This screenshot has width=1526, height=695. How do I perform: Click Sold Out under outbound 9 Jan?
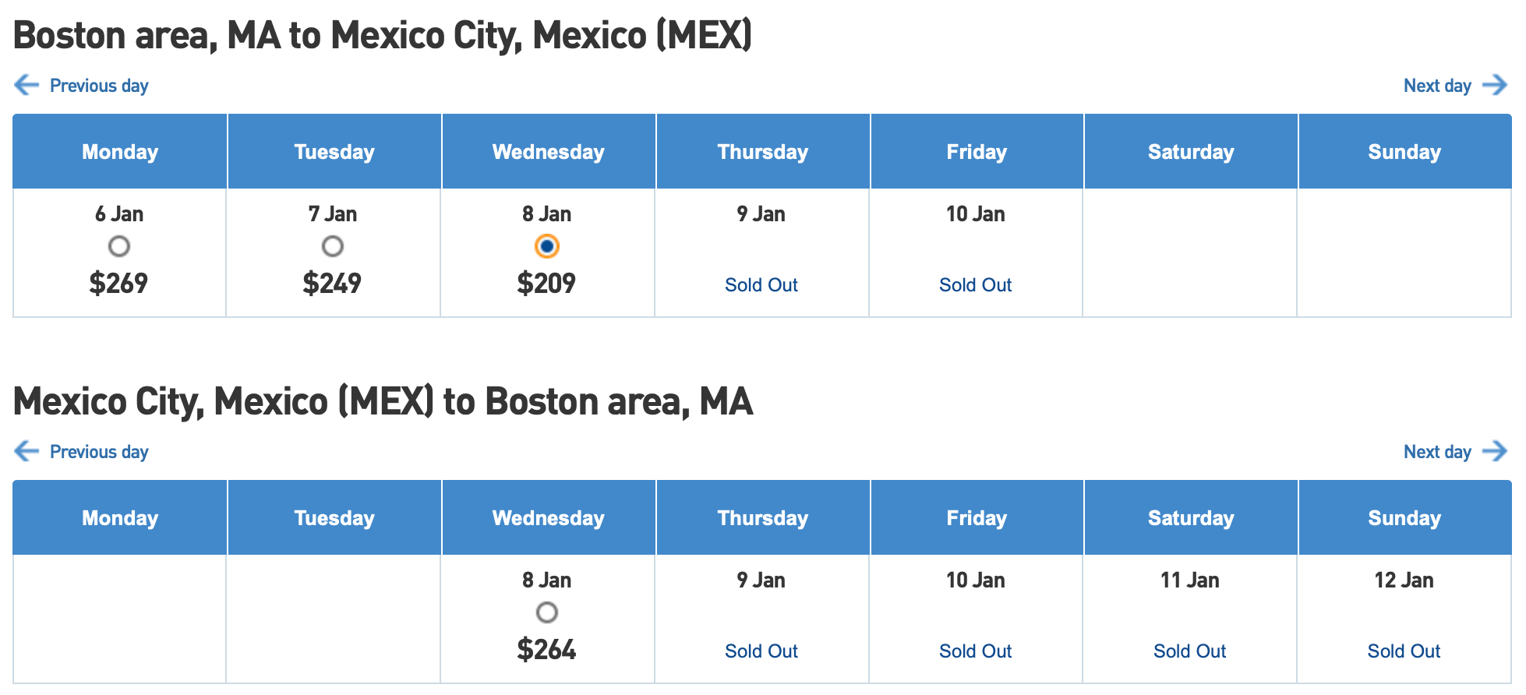[761, 285]
